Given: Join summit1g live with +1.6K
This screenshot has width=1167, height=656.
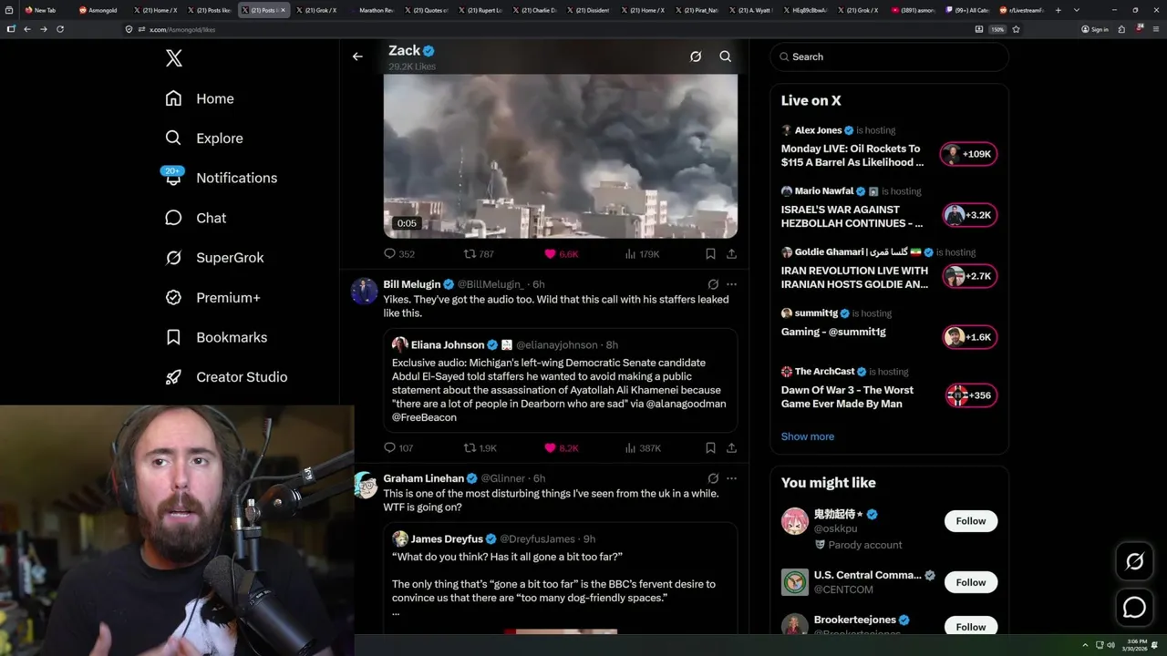Looking at the screenshot, I should tap(969, 337).
